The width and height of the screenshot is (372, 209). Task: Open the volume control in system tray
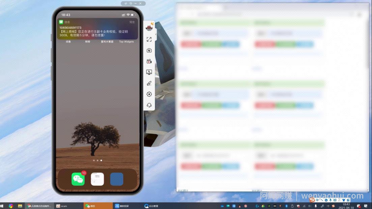coord(310,206)
